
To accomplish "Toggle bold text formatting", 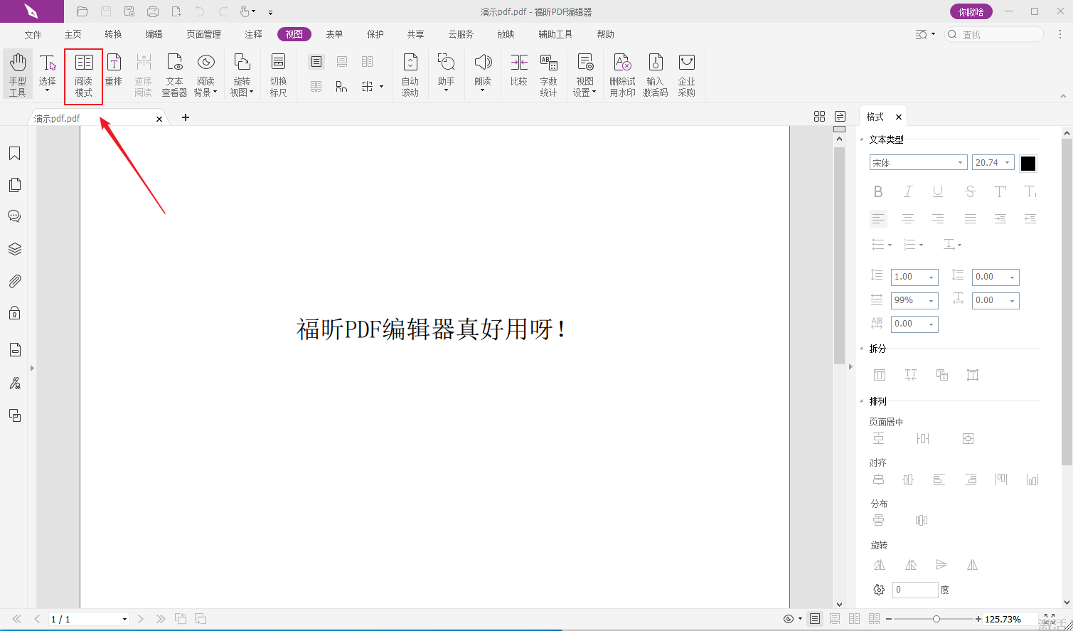I will point(878,191).
